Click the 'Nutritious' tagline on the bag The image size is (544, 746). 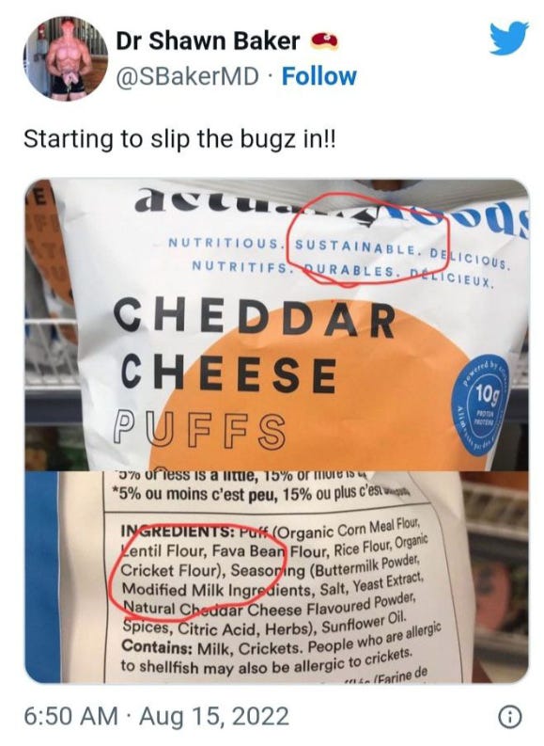(224, 243)
